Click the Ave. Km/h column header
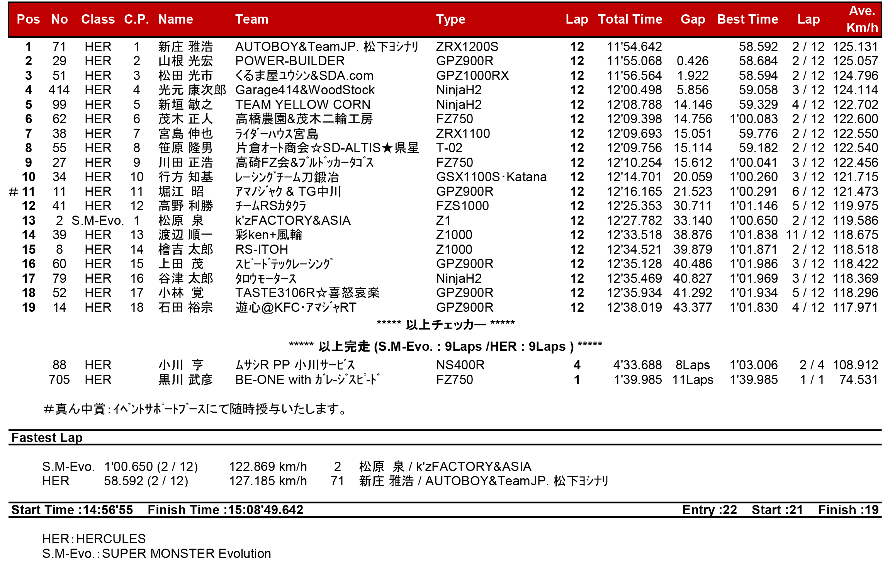This screenshot has height=561, width=890. (x=861, y=19)
